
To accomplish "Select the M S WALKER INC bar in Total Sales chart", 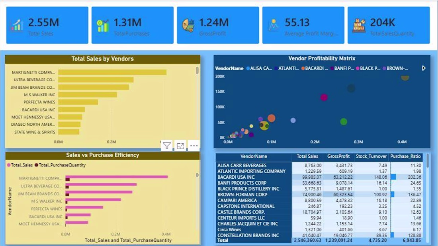I will click(88, 95).
